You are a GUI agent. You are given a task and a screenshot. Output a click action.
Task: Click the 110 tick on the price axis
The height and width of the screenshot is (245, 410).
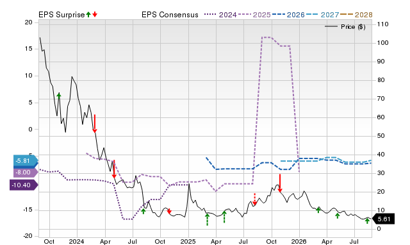click(x=383, y=24)
